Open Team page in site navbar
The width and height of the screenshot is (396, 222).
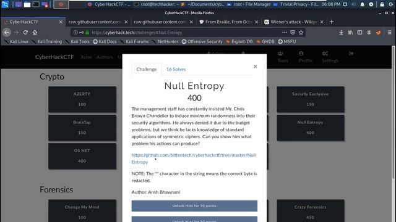[282, 57]
